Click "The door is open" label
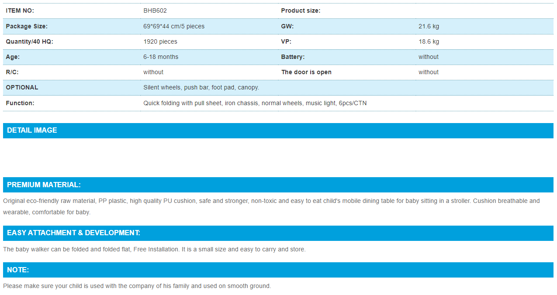This screenshot has width=557, height=295. click(306, 72)
